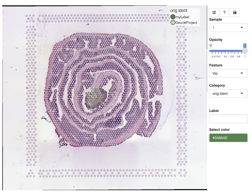This screenshot has width=252, height=193.
Task: Click the save floppy disk icon
Action: click(x=235, y=12)
